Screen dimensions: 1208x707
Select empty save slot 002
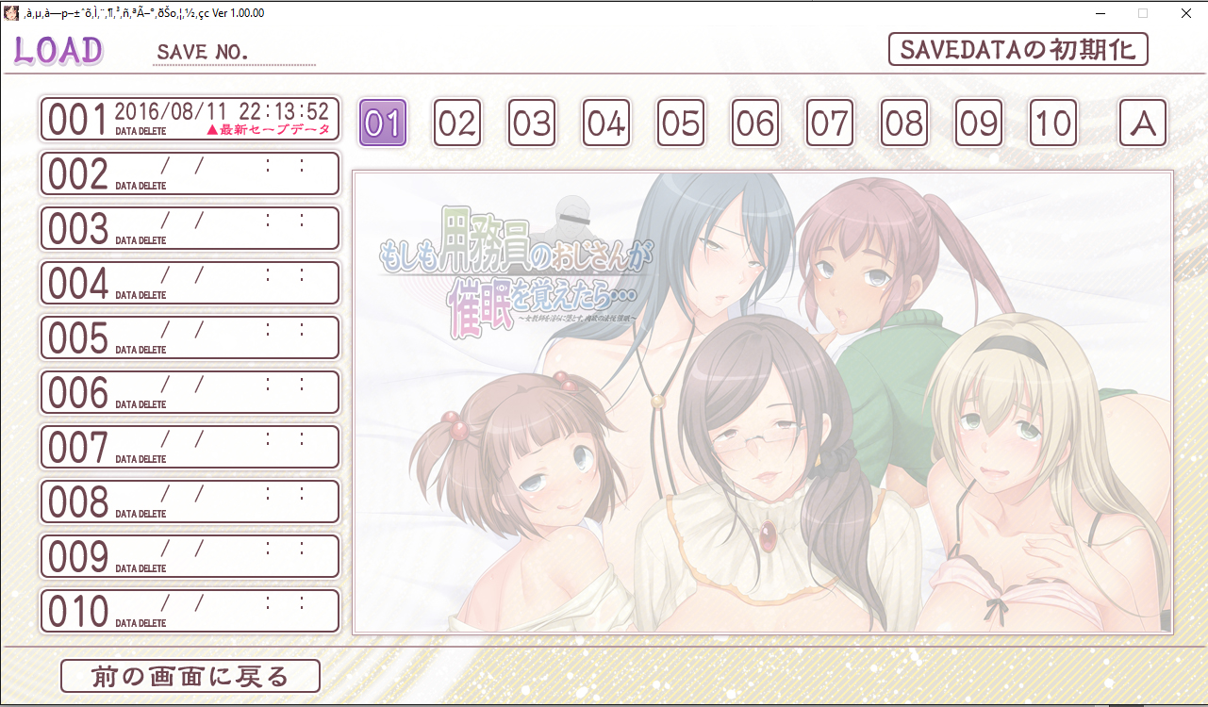click(x=190, y=173)
